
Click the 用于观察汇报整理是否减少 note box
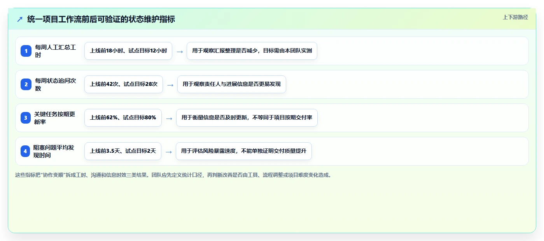tap(252, 51)
